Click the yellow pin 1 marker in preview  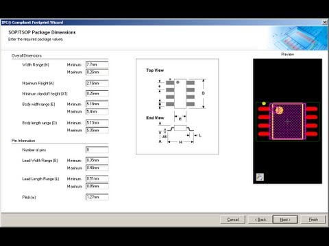[x=264, y=104]
